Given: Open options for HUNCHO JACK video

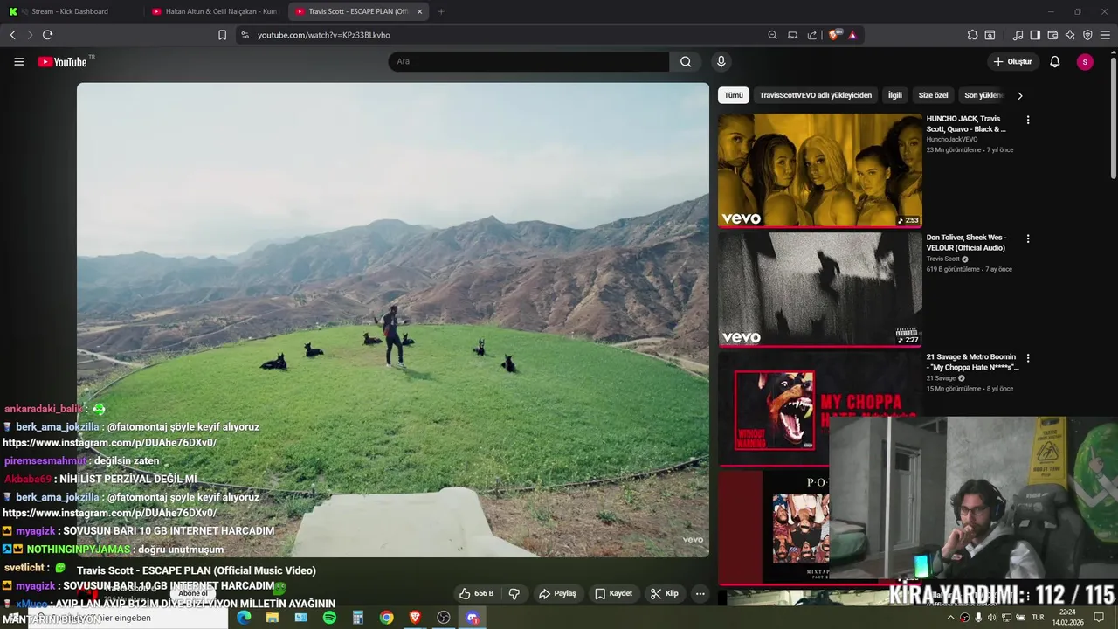Looking at the screenshot, I should pos(1027,120).
